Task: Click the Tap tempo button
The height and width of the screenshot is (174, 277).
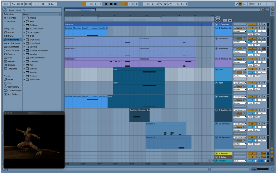Action: [13, 4]
